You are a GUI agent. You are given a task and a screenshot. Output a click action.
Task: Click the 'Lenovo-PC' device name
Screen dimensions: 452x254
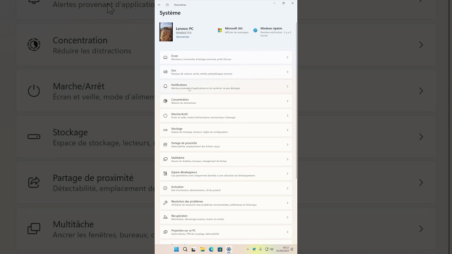(185, 29)
